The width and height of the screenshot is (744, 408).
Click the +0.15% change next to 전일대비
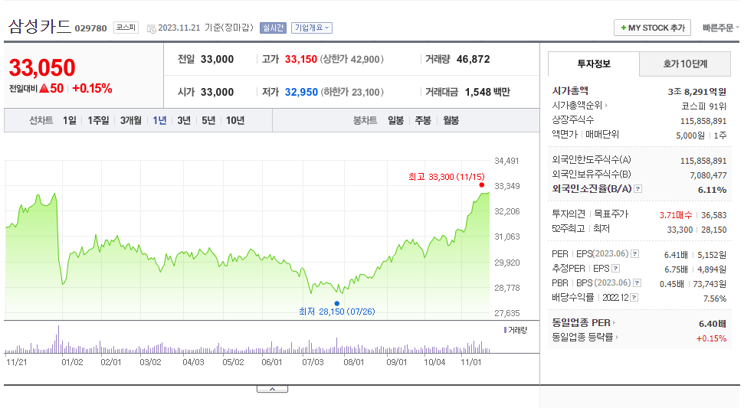(x=92, y=88)
